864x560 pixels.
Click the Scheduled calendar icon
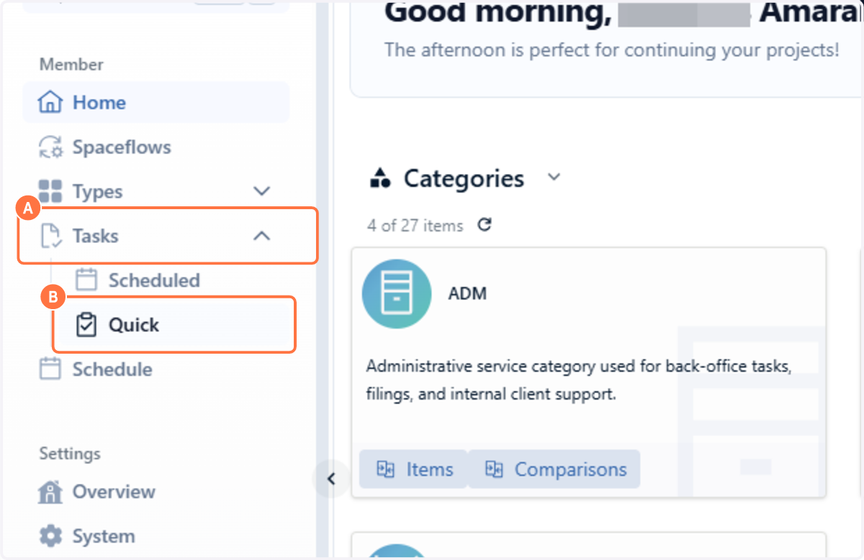pyautogui.click(x=86, y=280)
